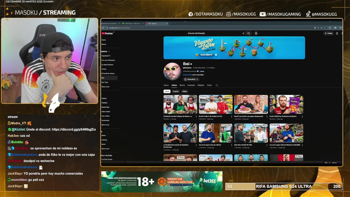This screenshot has height=197, width=350.
Task: Expand channel description with '...more'
Action: [202, 71]
